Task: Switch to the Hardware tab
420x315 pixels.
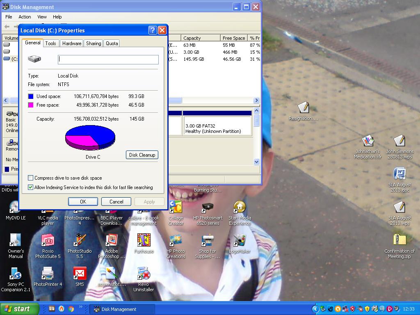Action: [x=72, y=43]
